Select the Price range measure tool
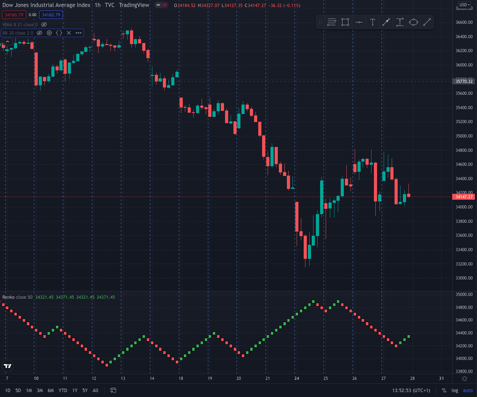 pyautogui.click(x=400, y=22)
